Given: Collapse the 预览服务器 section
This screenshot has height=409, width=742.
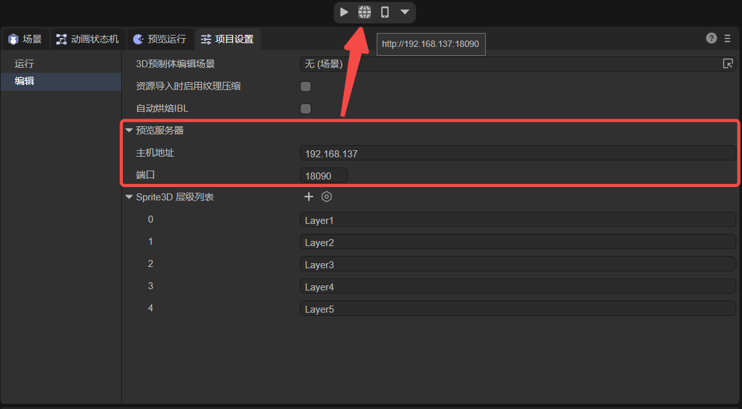Looking at the screenshot, I should [129, 131].
